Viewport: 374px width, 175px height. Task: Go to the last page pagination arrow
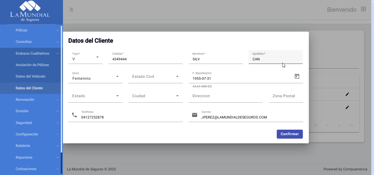pos(351,125)
